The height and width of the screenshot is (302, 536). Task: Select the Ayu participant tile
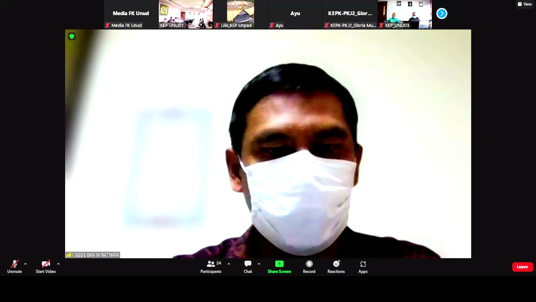pyautogui.click(x=295, y=14)
